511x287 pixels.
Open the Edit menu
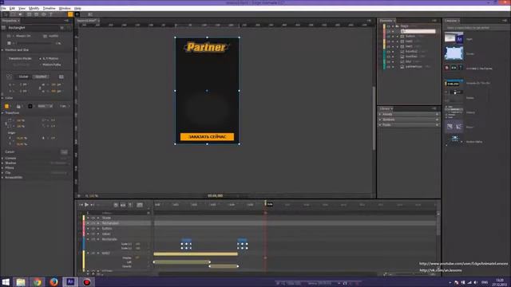[x=12, y=8]
